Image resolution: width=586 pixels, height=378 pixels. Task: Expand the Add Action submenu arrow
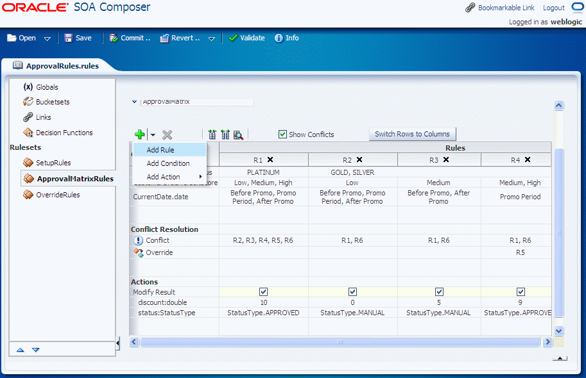(x=201, y=177)
